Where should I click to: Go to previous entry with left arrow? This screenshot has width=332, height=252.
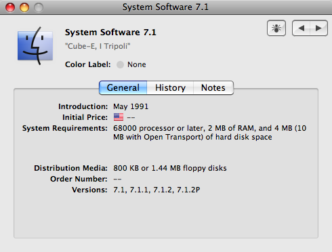click(x=301, y=28)
